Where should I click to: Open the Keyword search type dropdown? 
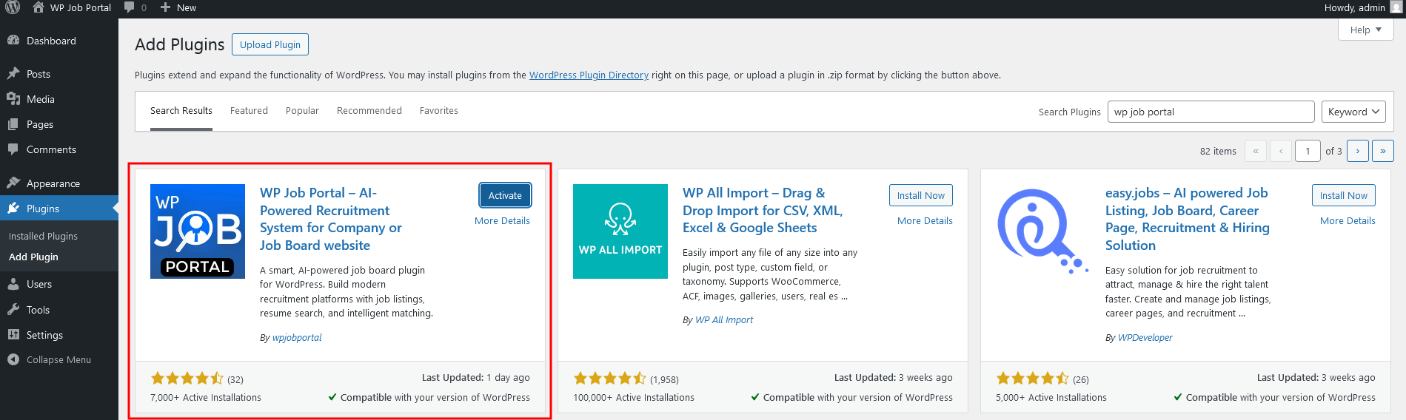click(1353, 112)
